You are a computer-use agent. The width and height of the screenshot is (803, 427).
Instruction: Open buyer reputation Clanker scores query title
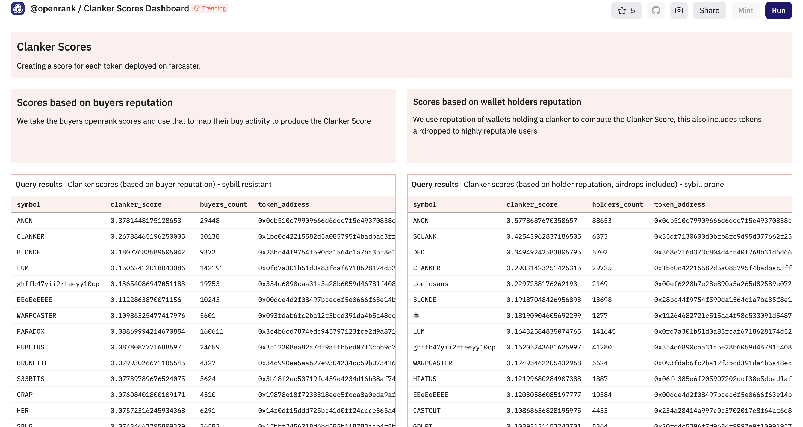(169, 184)
